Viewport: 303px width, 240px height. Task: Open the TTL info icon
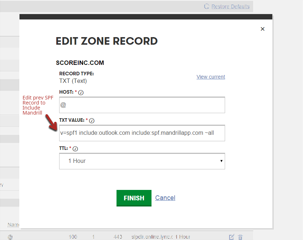coord(75,149)
